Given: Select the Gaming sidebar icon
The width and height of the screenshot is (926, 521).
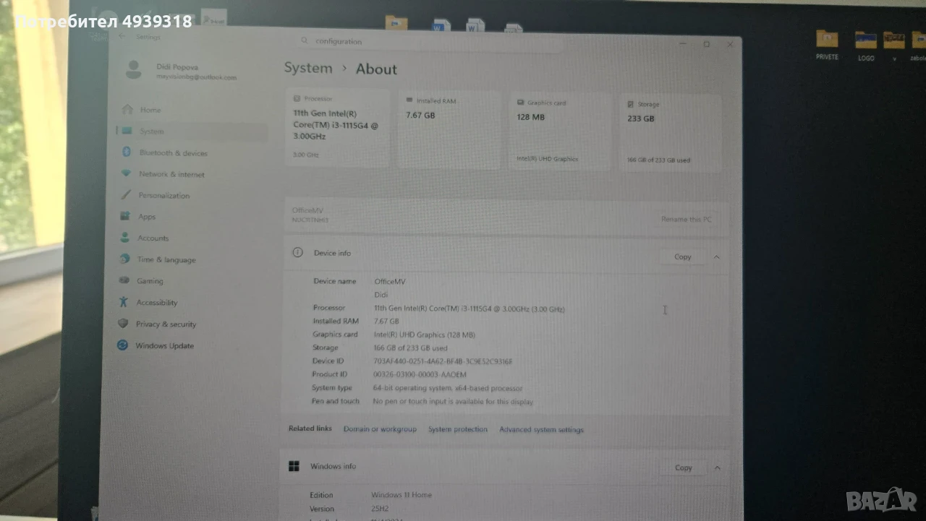Looking at the screenshot, I should pos(124,281).
